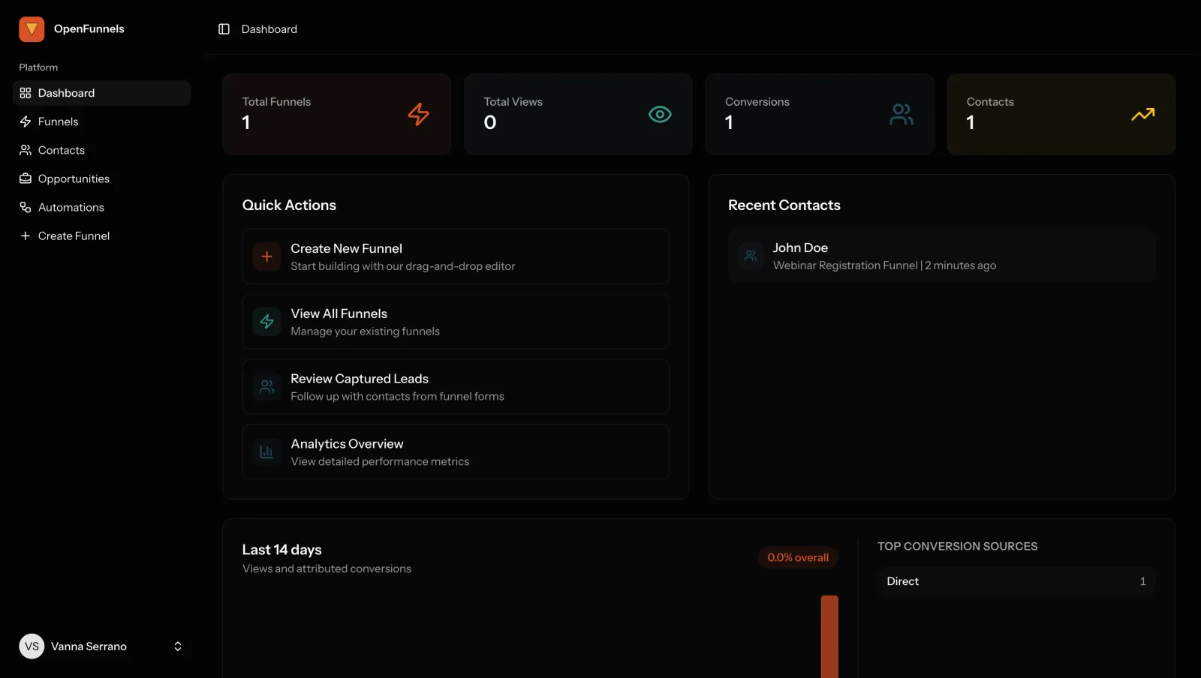Click Create New Funnel quick action

pyautogui.click(x=456, y=256)
